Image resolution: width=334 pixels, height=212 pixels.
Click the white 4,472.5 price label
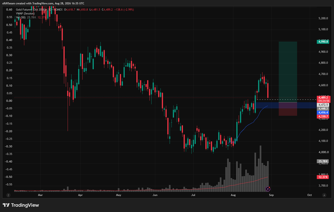coord(323,105)
